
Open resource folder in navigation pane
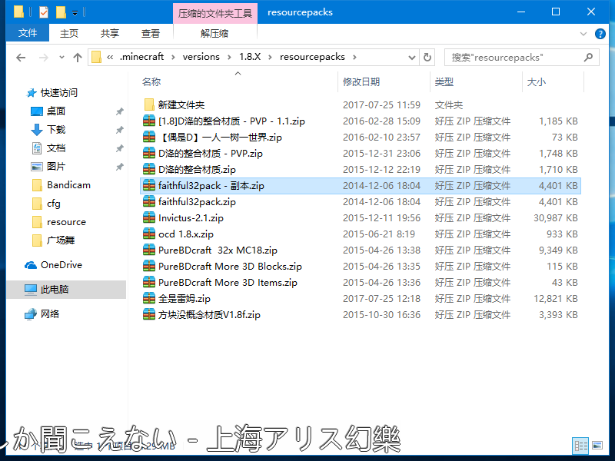(x=66, y=222)
